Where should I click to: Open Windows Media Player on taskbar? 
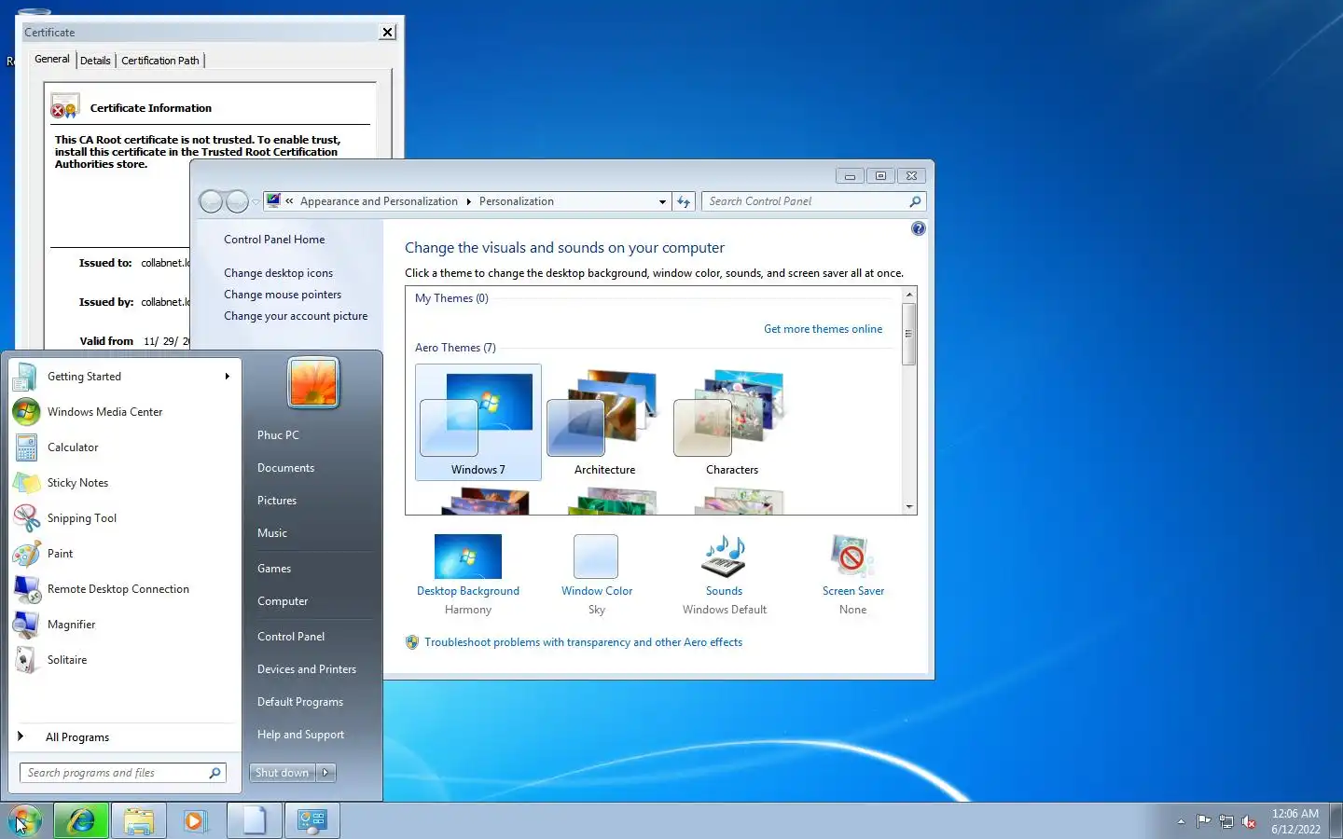click(195, 820)
